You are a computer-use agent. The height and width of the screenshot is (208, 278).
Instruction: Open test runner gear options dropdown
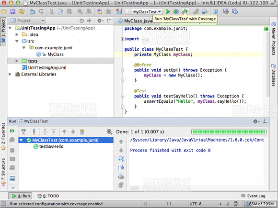(x=109, y=131)
